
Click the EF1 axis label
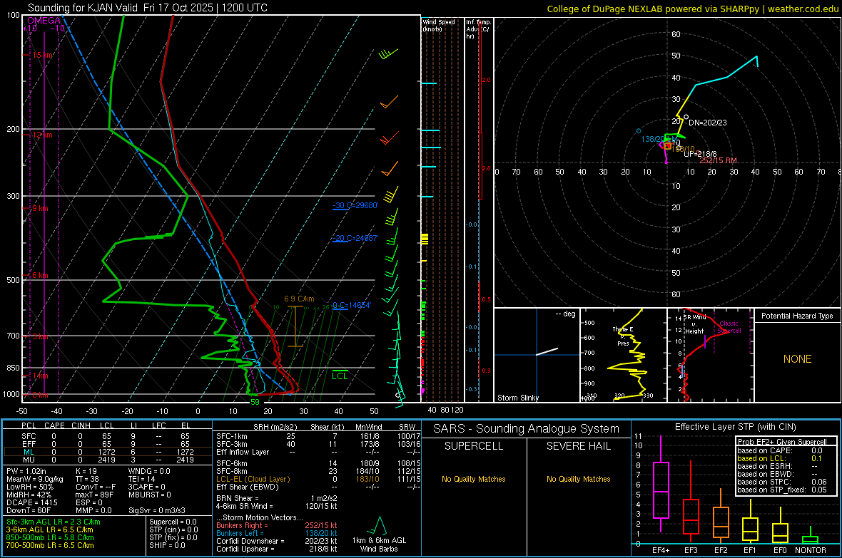tap(750, 550)
